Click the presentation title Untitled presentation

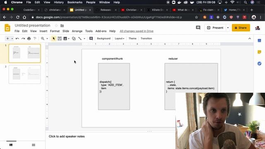click(x=32, y=26)
